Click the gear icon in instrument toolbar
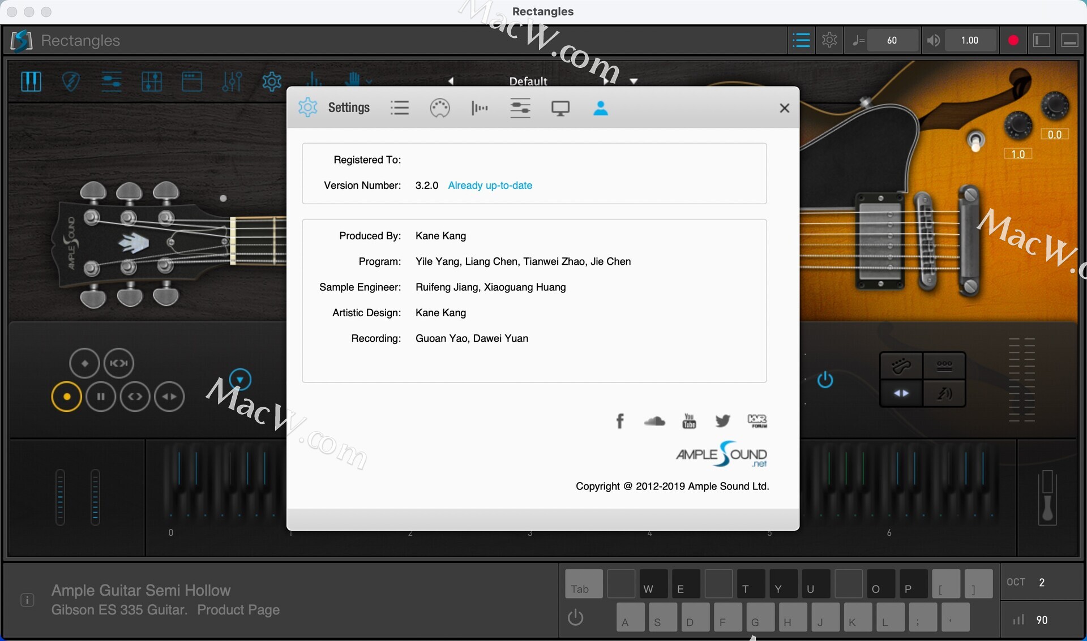 pyautogui.click(x=272, y=81)
